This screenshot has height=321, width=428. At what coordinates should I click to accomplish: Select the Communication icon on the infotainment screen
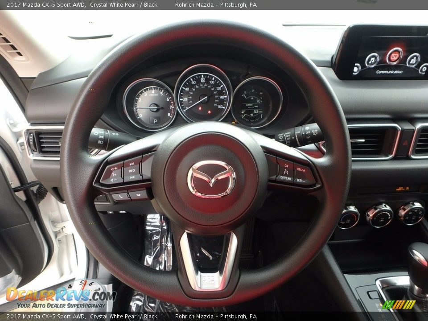click(395, 56)
